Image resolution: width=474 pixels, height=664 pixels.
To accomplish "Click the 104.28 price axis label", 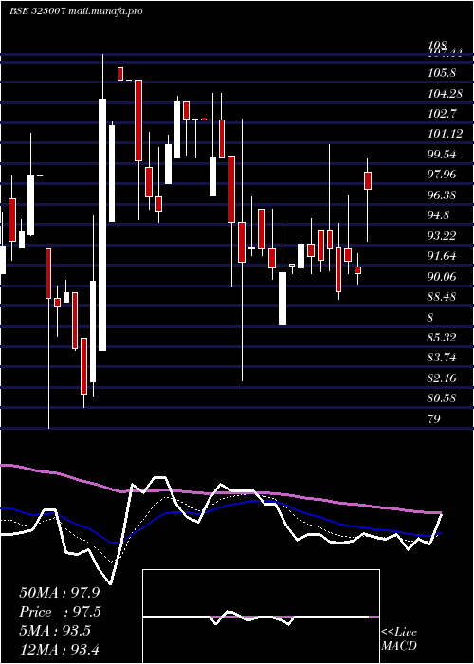I will pyautogui.click(x=446, y=94).
